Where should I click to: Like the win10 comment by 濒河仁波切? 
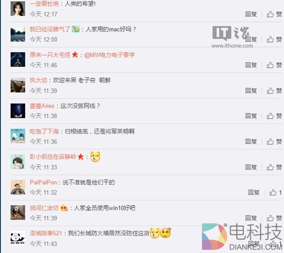[274, 218]
